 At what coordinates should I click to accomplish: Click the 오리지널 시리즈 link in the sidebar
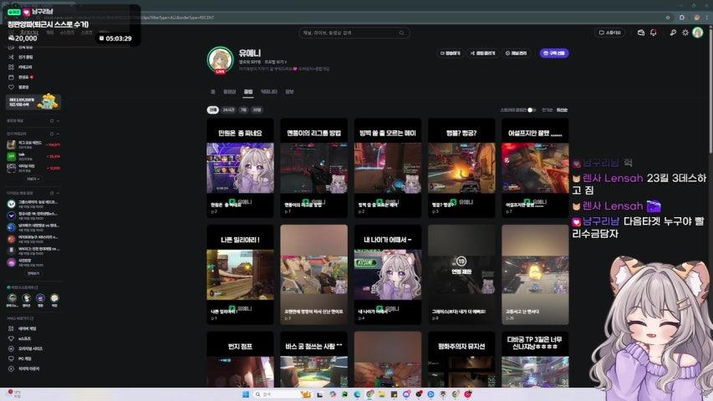[30, 348]
